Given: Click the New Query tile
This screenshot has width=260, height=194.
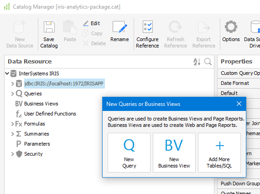Looking at the screenshot, I should pos(129,152).
